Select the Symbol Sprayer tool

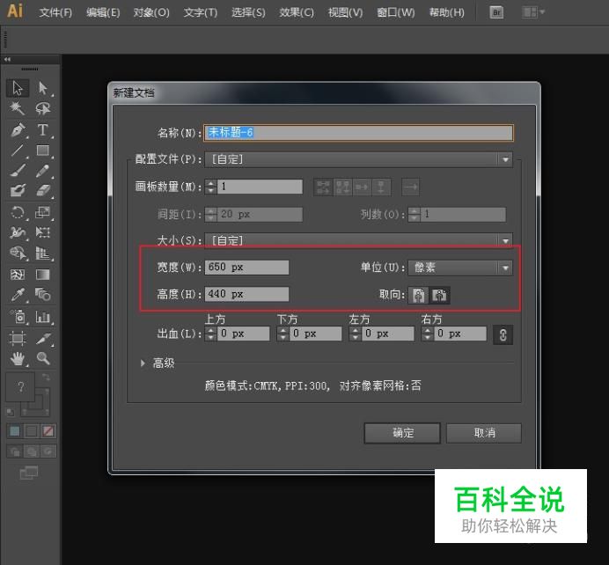click(x=18, y=317)
